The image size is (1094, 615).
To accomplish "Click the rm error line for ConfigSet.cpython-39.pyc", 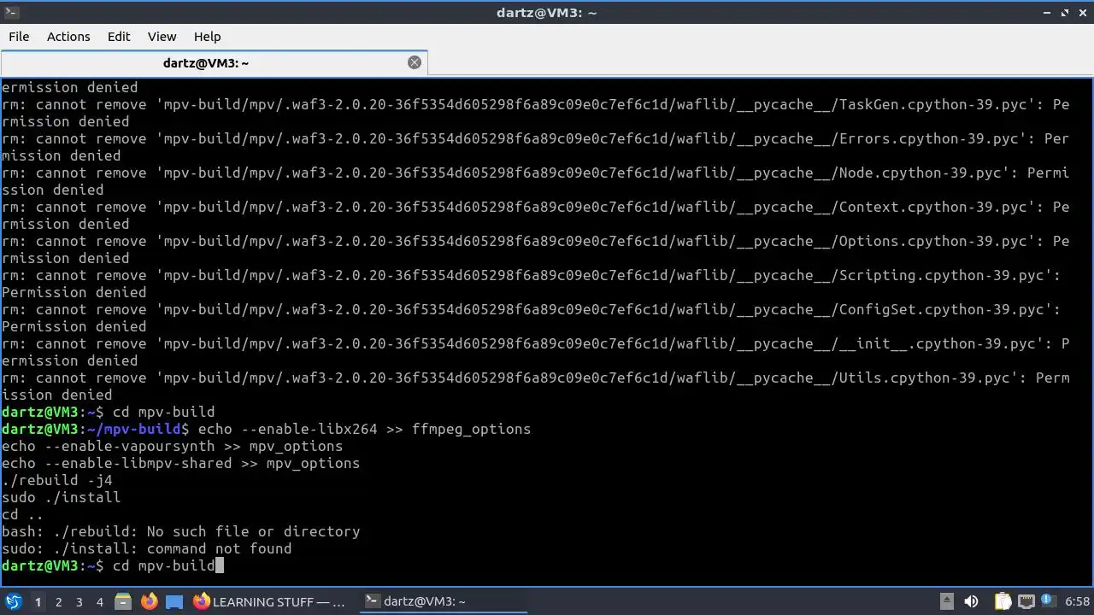I will click(531, 318).
